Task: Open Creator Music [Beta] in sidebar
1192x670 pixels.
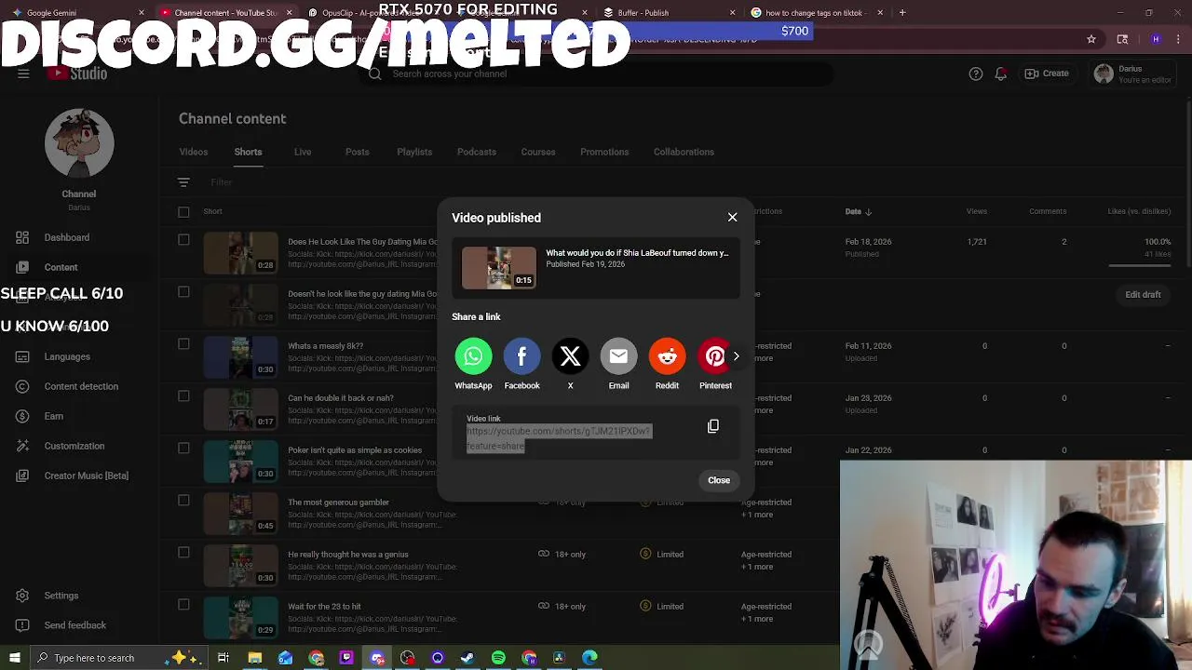Action: point(86,476)
